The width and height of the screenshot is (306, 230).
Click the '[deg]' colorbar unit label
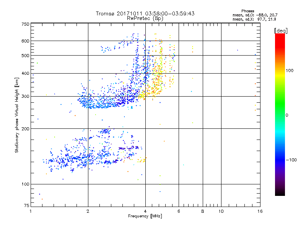[x=281, y=31]
